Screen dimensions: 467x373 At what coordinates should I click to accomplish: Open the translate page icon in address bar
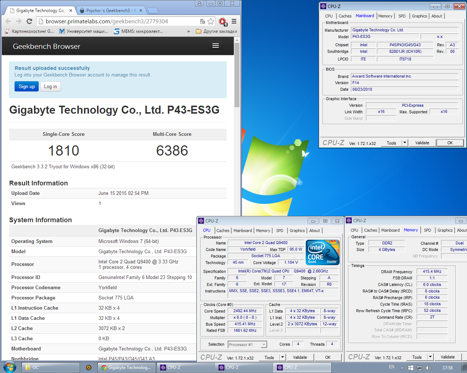202,21
